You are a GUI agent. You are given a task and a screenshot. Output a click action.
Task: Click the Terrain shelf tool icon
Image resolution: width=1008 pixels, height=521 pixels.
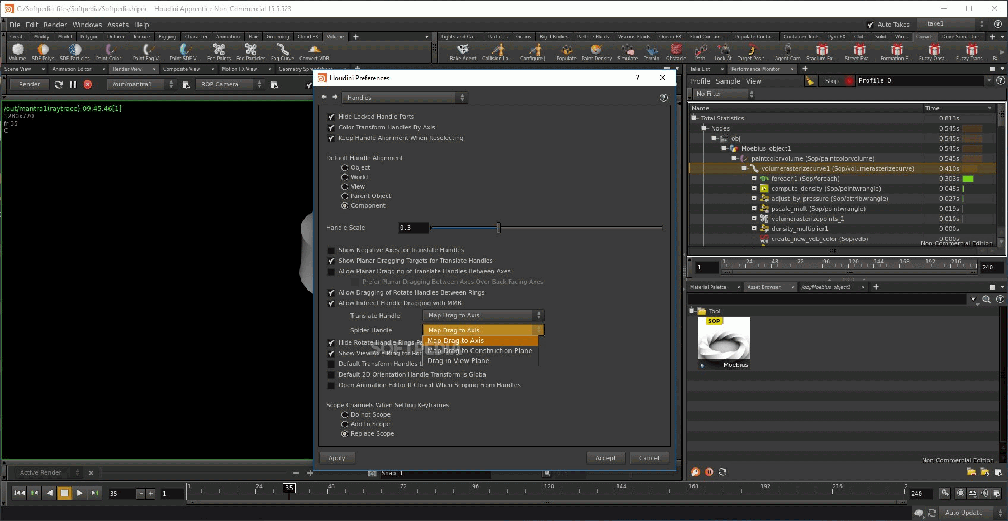651,50
